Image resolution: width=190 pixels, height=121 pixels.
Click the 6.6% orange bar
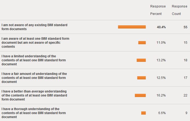click(143, 113)
